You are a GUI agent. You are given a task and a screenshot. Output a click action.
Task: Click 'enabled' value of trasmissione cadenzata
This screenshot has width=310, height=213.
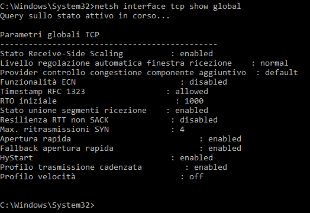(211, 167)
